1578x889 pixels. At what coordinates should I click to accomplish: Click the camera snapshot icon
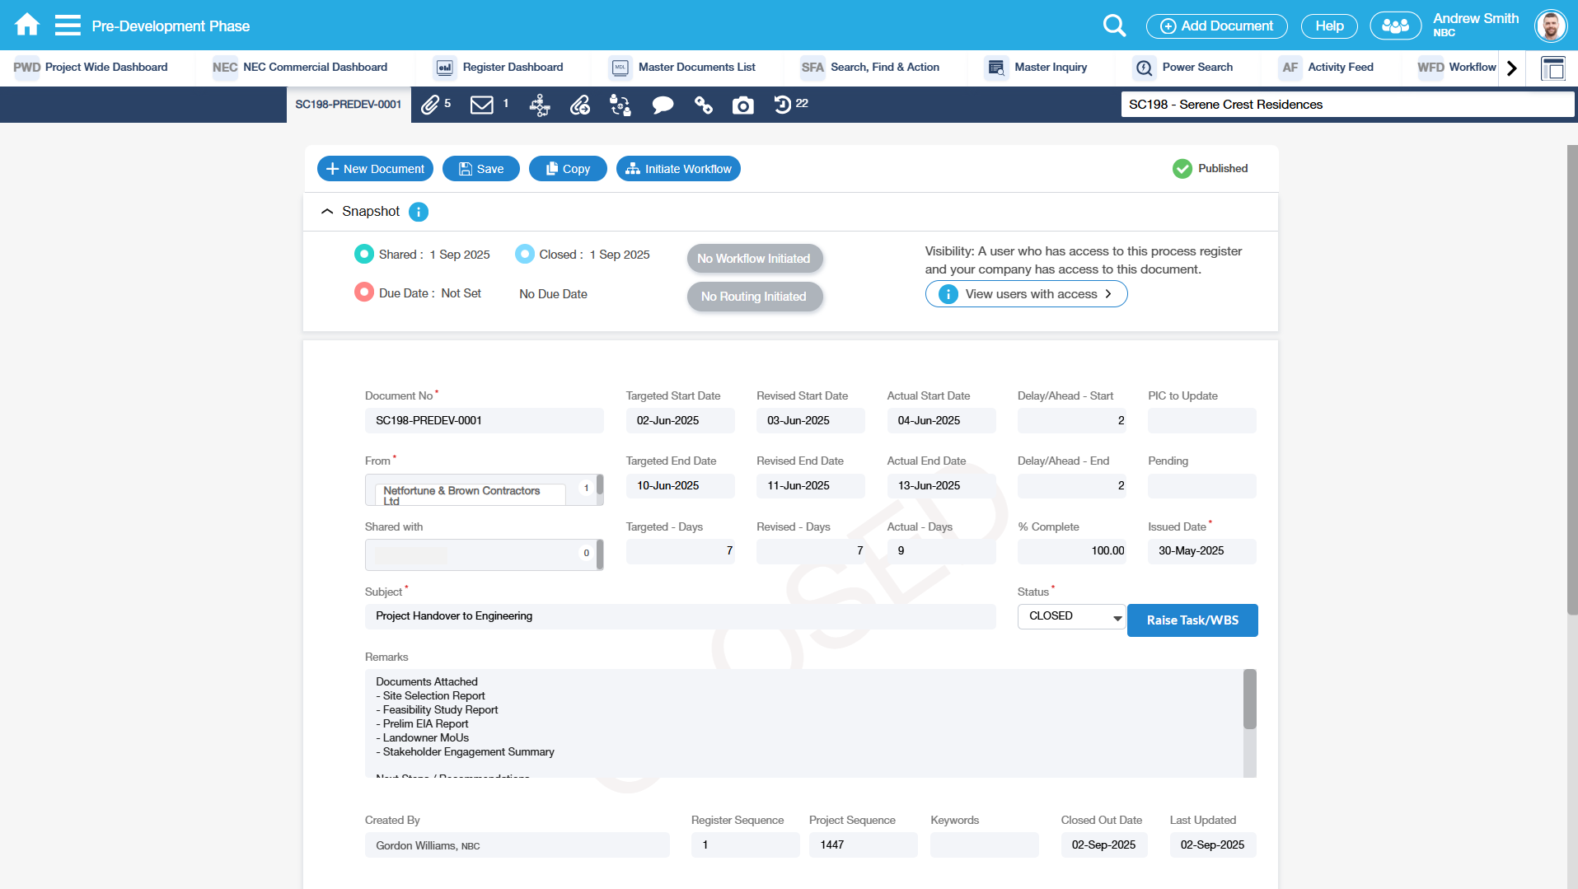[743, 105]
